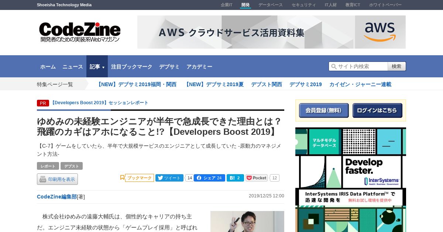Open the ニュース navigation item
The height and width of the screenshot is (232, 443).
pos(73,67)
